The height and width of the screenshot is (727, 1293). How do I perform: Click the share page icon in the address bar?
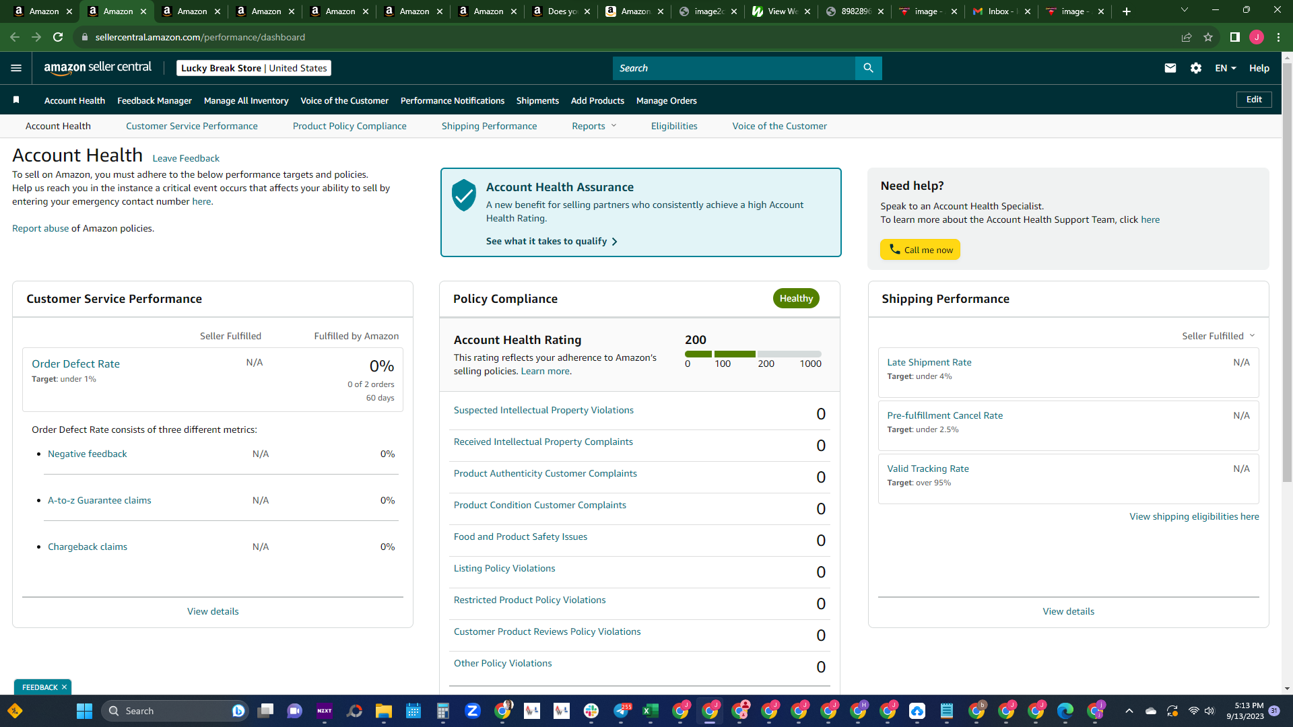[x=1187, y=37]
